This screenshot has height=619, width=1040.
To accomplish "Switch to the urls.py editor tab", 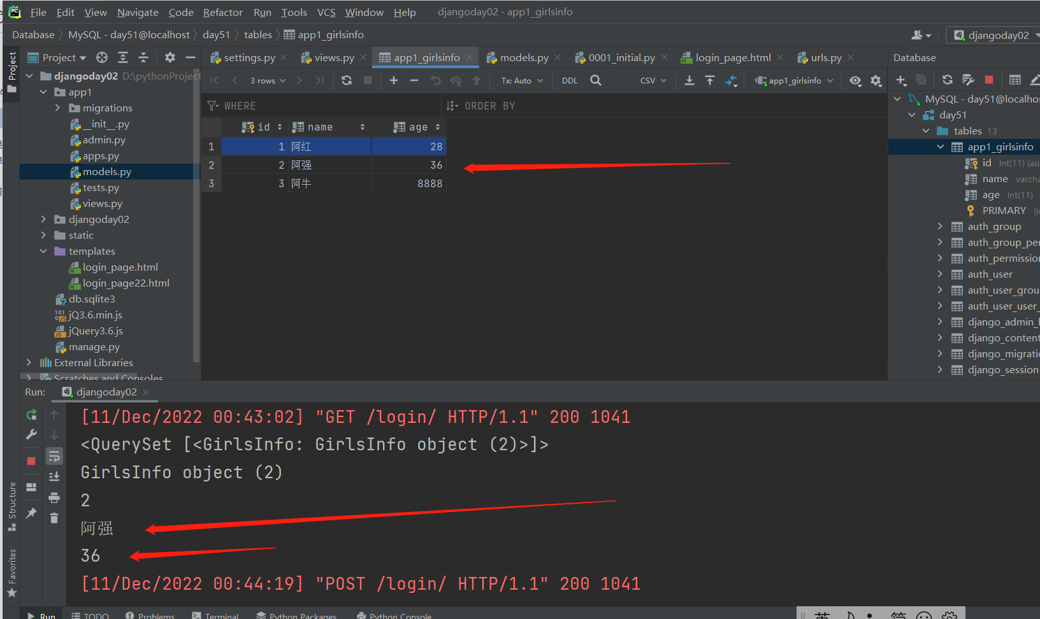I will (826, 58).
